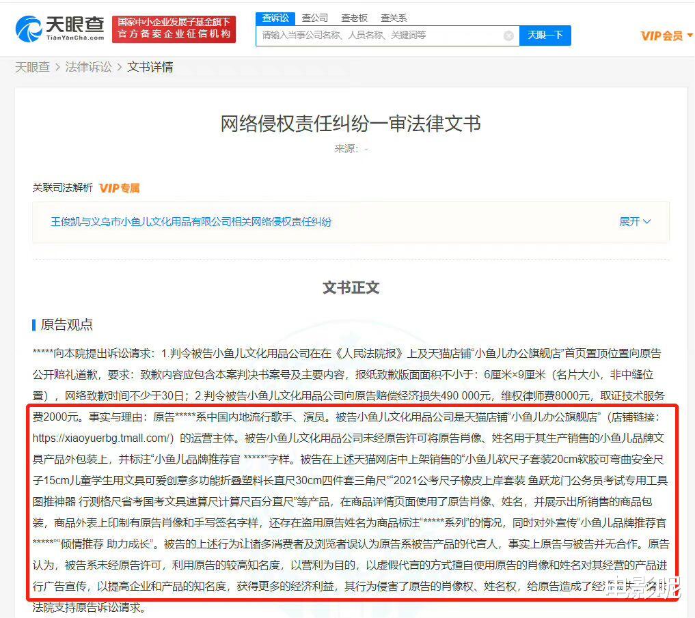The image size is (695, 618).
Task: Click the 关联司法解析 label
Action: (62, 188)
